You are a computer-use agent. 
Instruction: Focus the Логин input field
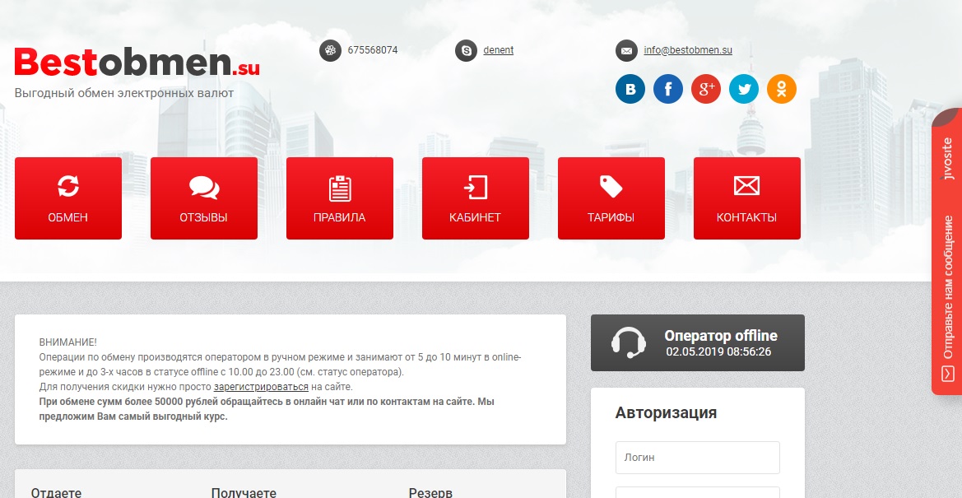coord(698,458)
